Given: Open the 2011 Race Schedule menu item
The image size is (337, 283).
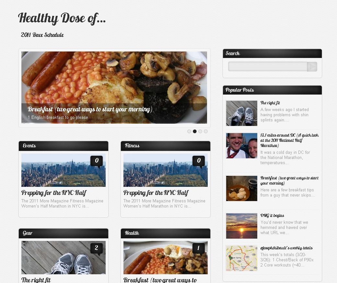Looking at the screenshot, I should coord(42,35).
